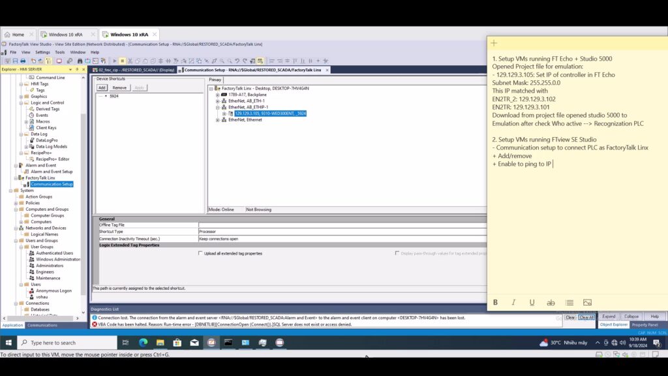Enable Upload all extended tag properties
Viewport: 668px width, 376px height.
(200, 253)
